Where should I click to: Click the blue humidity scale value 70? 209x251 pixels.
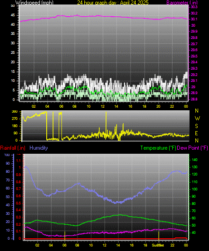point(8,180)
